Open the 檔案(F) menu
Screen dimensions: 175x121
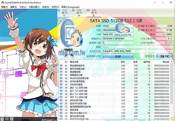tap(4, 7)
